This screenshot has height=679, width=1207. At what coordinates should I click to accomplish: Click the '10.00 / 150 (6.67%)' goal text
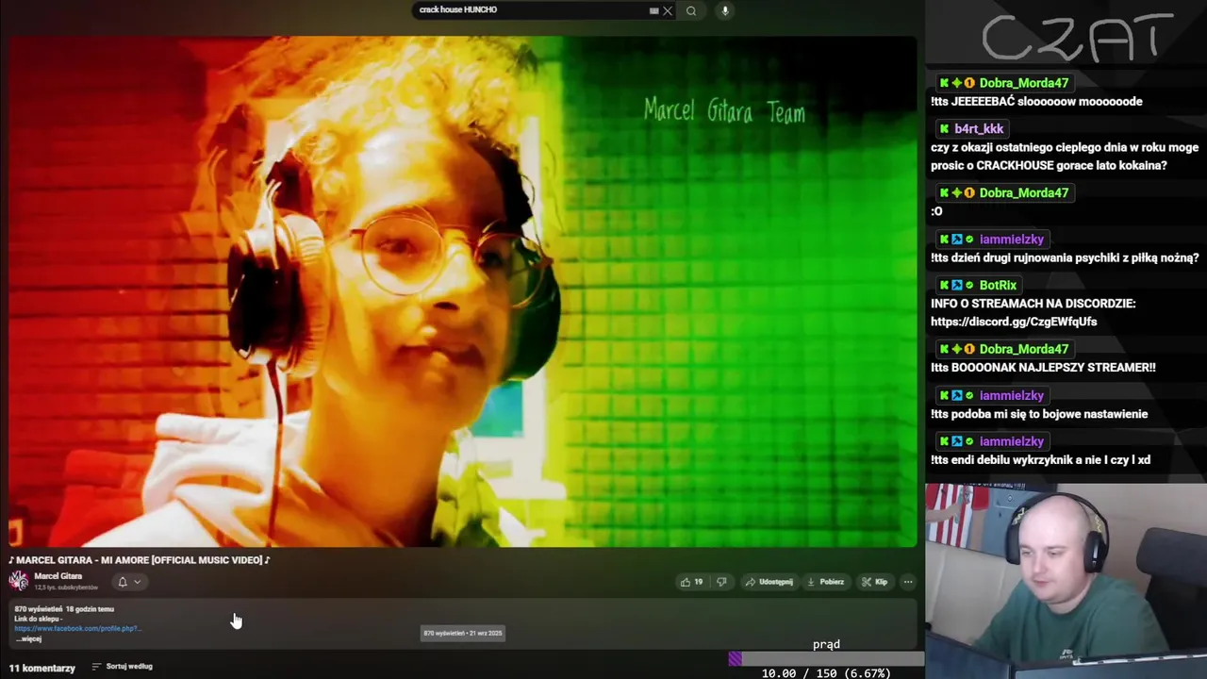point(826,673)
